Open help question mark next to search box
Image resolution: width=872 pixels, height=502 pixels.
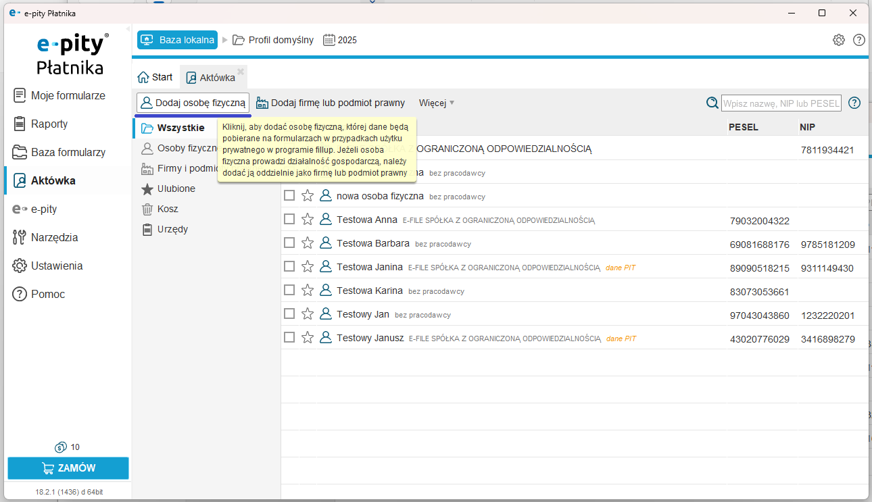click(x=854, y=103)
